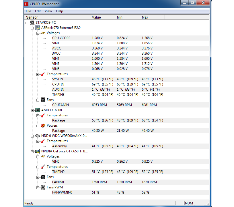Maximize the HWMonitor window

pos(192,3)
